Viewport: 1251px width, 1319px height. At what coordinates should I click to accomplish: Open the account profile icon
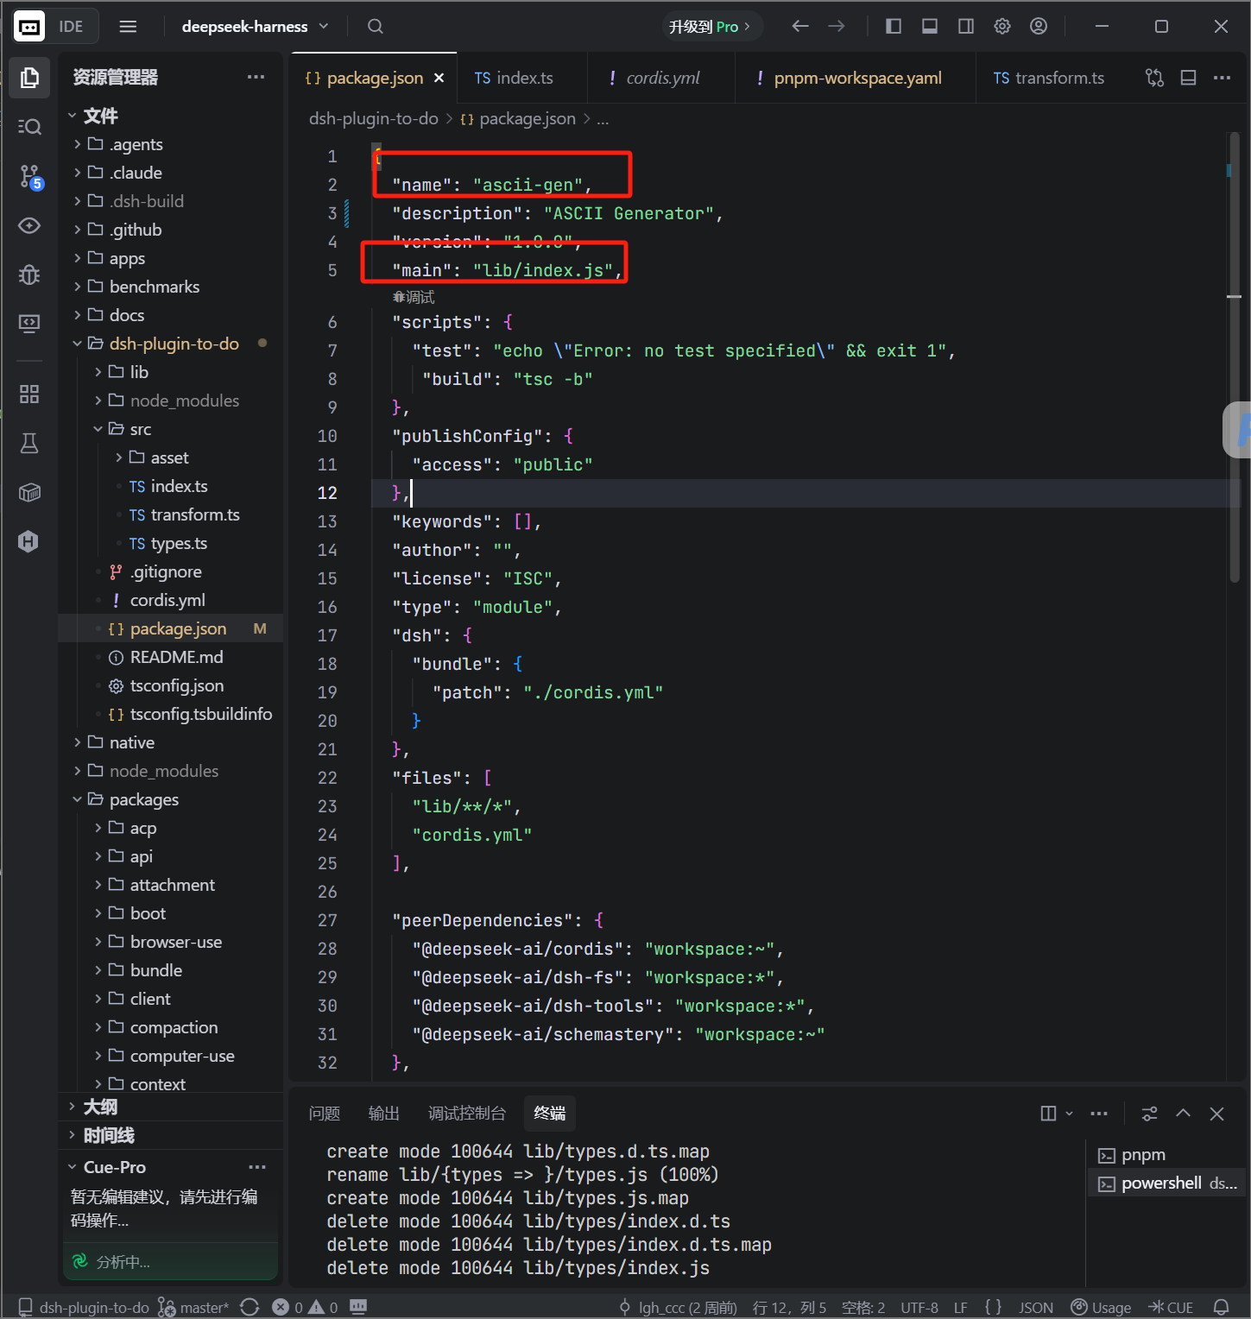pyautogui.click(x=1039, y=27)
